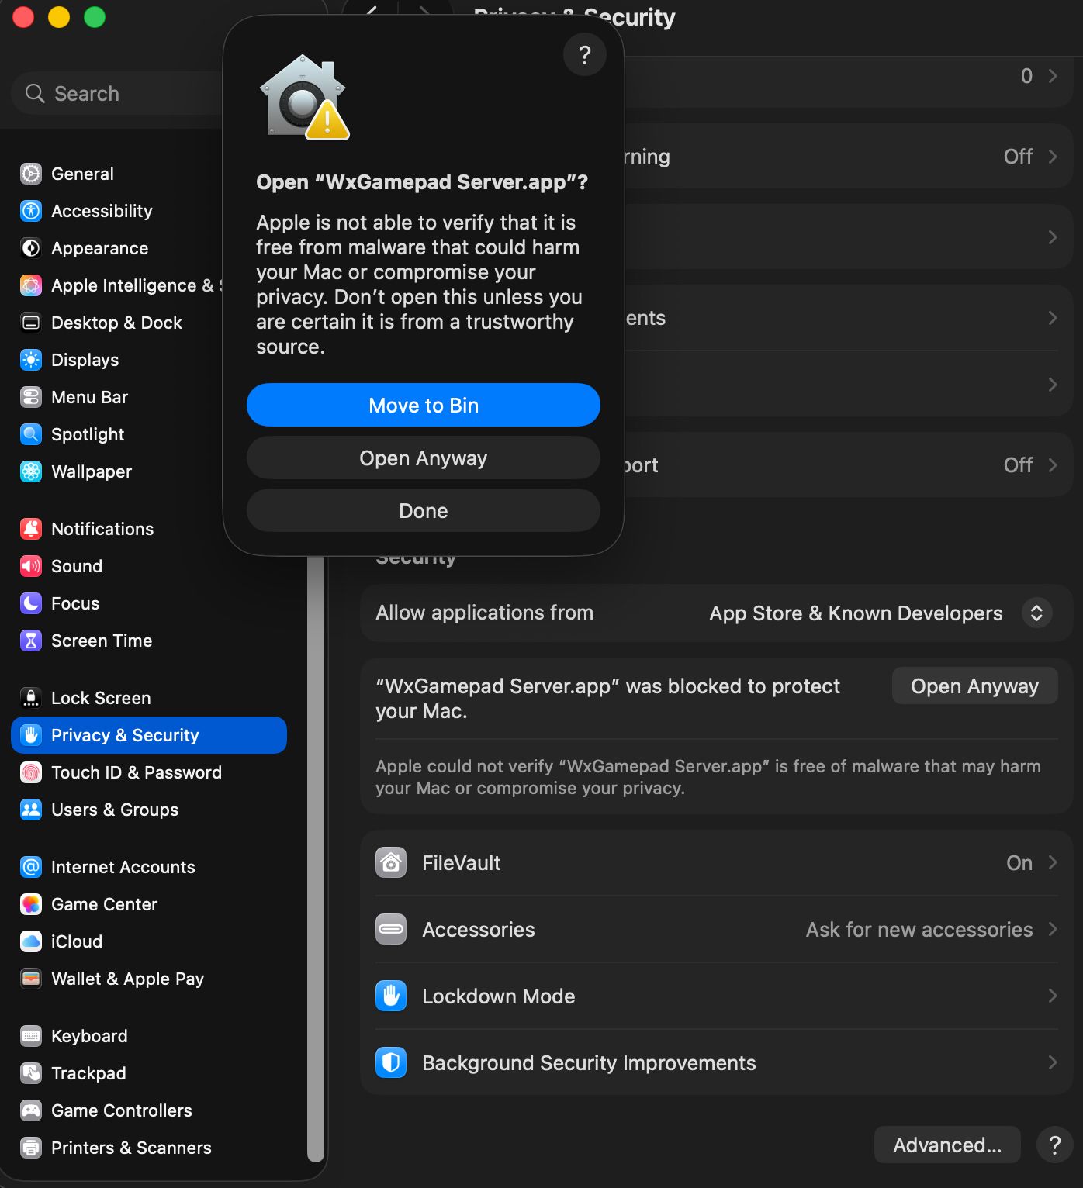Click the Accessories row icon

(391, 929)
